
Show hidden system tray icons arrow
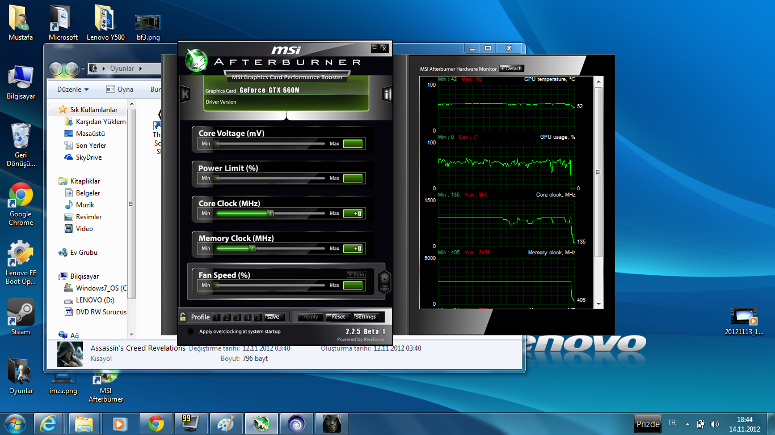[688, 424]
